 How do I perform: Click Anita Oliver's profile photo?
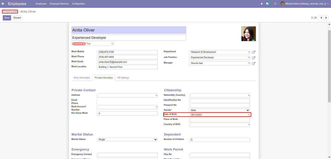point(249,34)
